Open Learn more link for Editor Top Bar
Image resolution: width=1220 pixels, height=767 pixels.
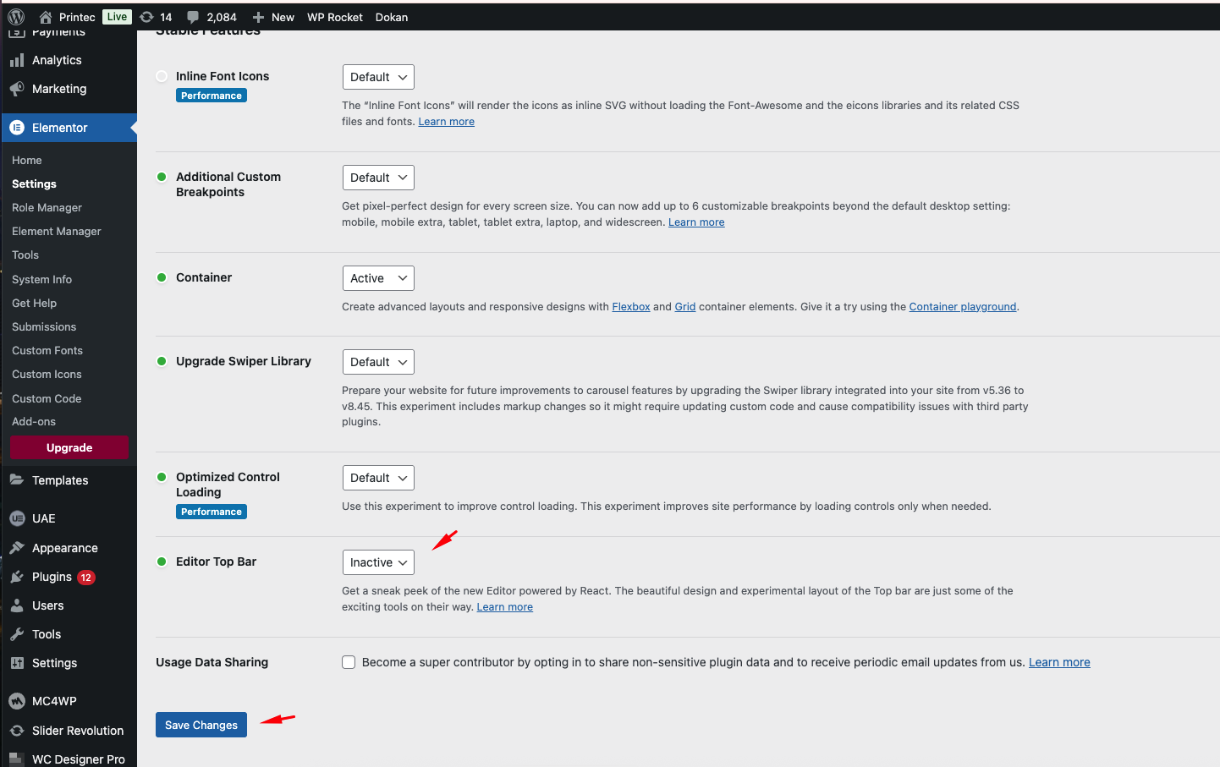pos(504,607)
